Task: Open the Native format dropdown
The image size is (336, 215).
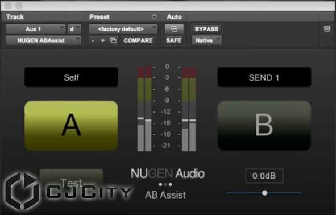Action: [x=206, y=40]
